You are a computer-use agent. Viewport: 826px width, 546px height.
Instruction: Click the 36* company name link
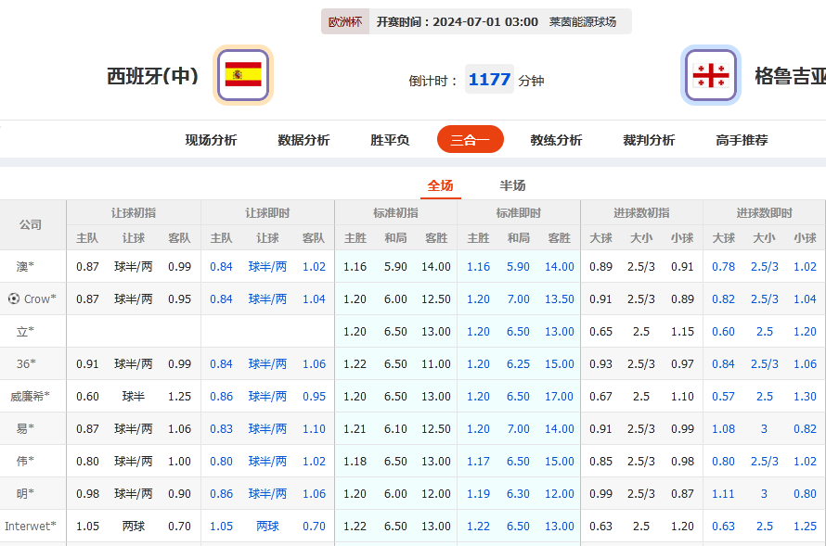(23, 363)
